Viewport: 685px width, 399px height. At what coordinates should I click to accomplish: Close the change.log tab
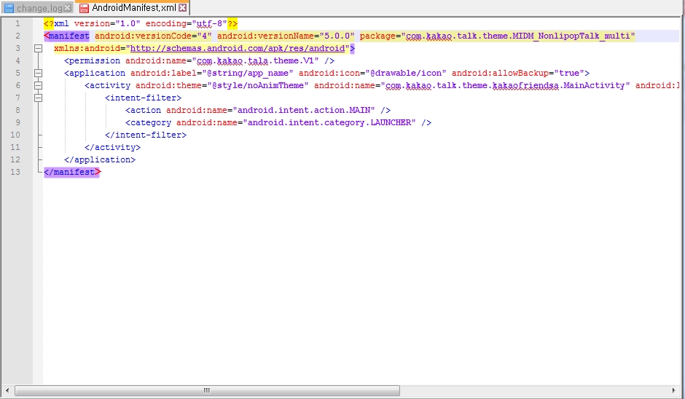[68, 8]
